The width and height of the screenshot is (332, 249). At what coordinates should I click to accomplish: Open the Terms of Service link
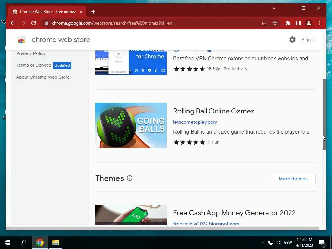[x=34, y=65]
